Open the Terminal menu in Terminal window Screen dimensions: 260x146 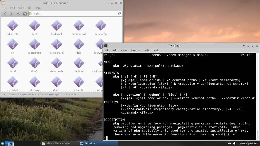(136, 50)
